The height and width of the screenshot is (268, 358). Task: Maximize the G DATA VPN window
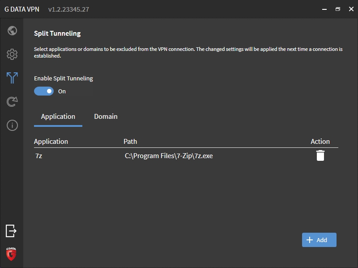(x=338, y=9)
